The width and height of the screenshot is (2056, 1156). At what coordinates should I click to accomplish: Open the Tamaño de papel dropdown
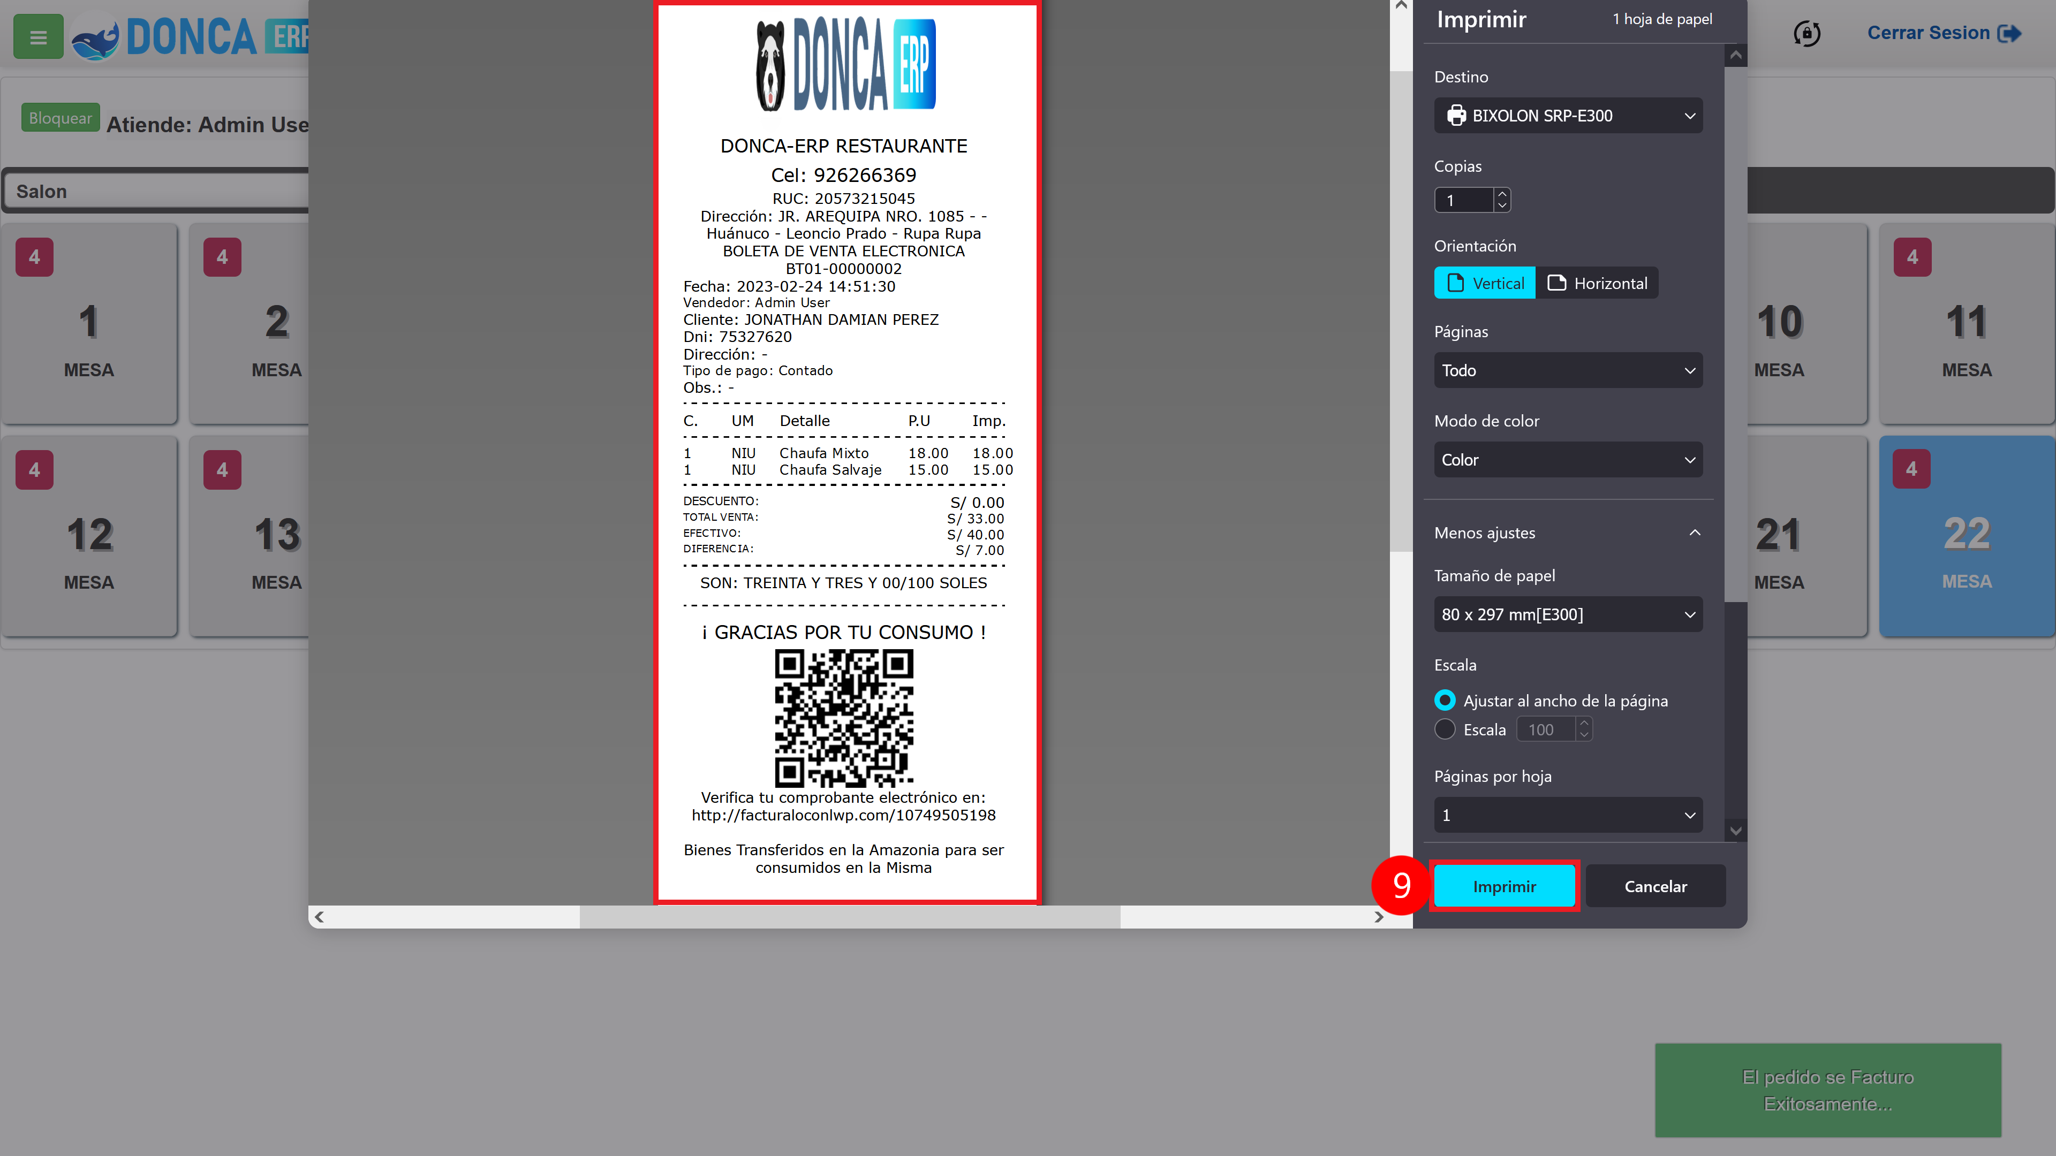(x=1568, y=614)
